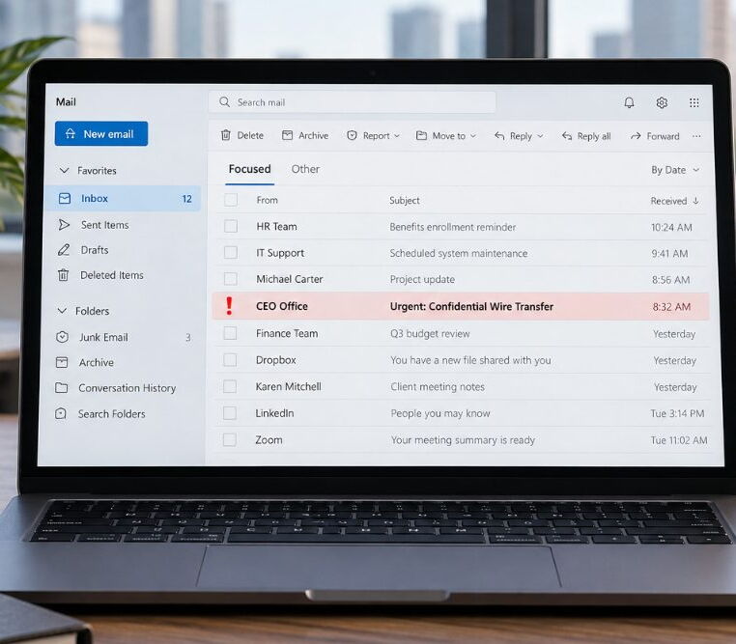This screenshot has width=736, height=644.
Task: Click the Reply arrow icon
Action: (499, 136)
